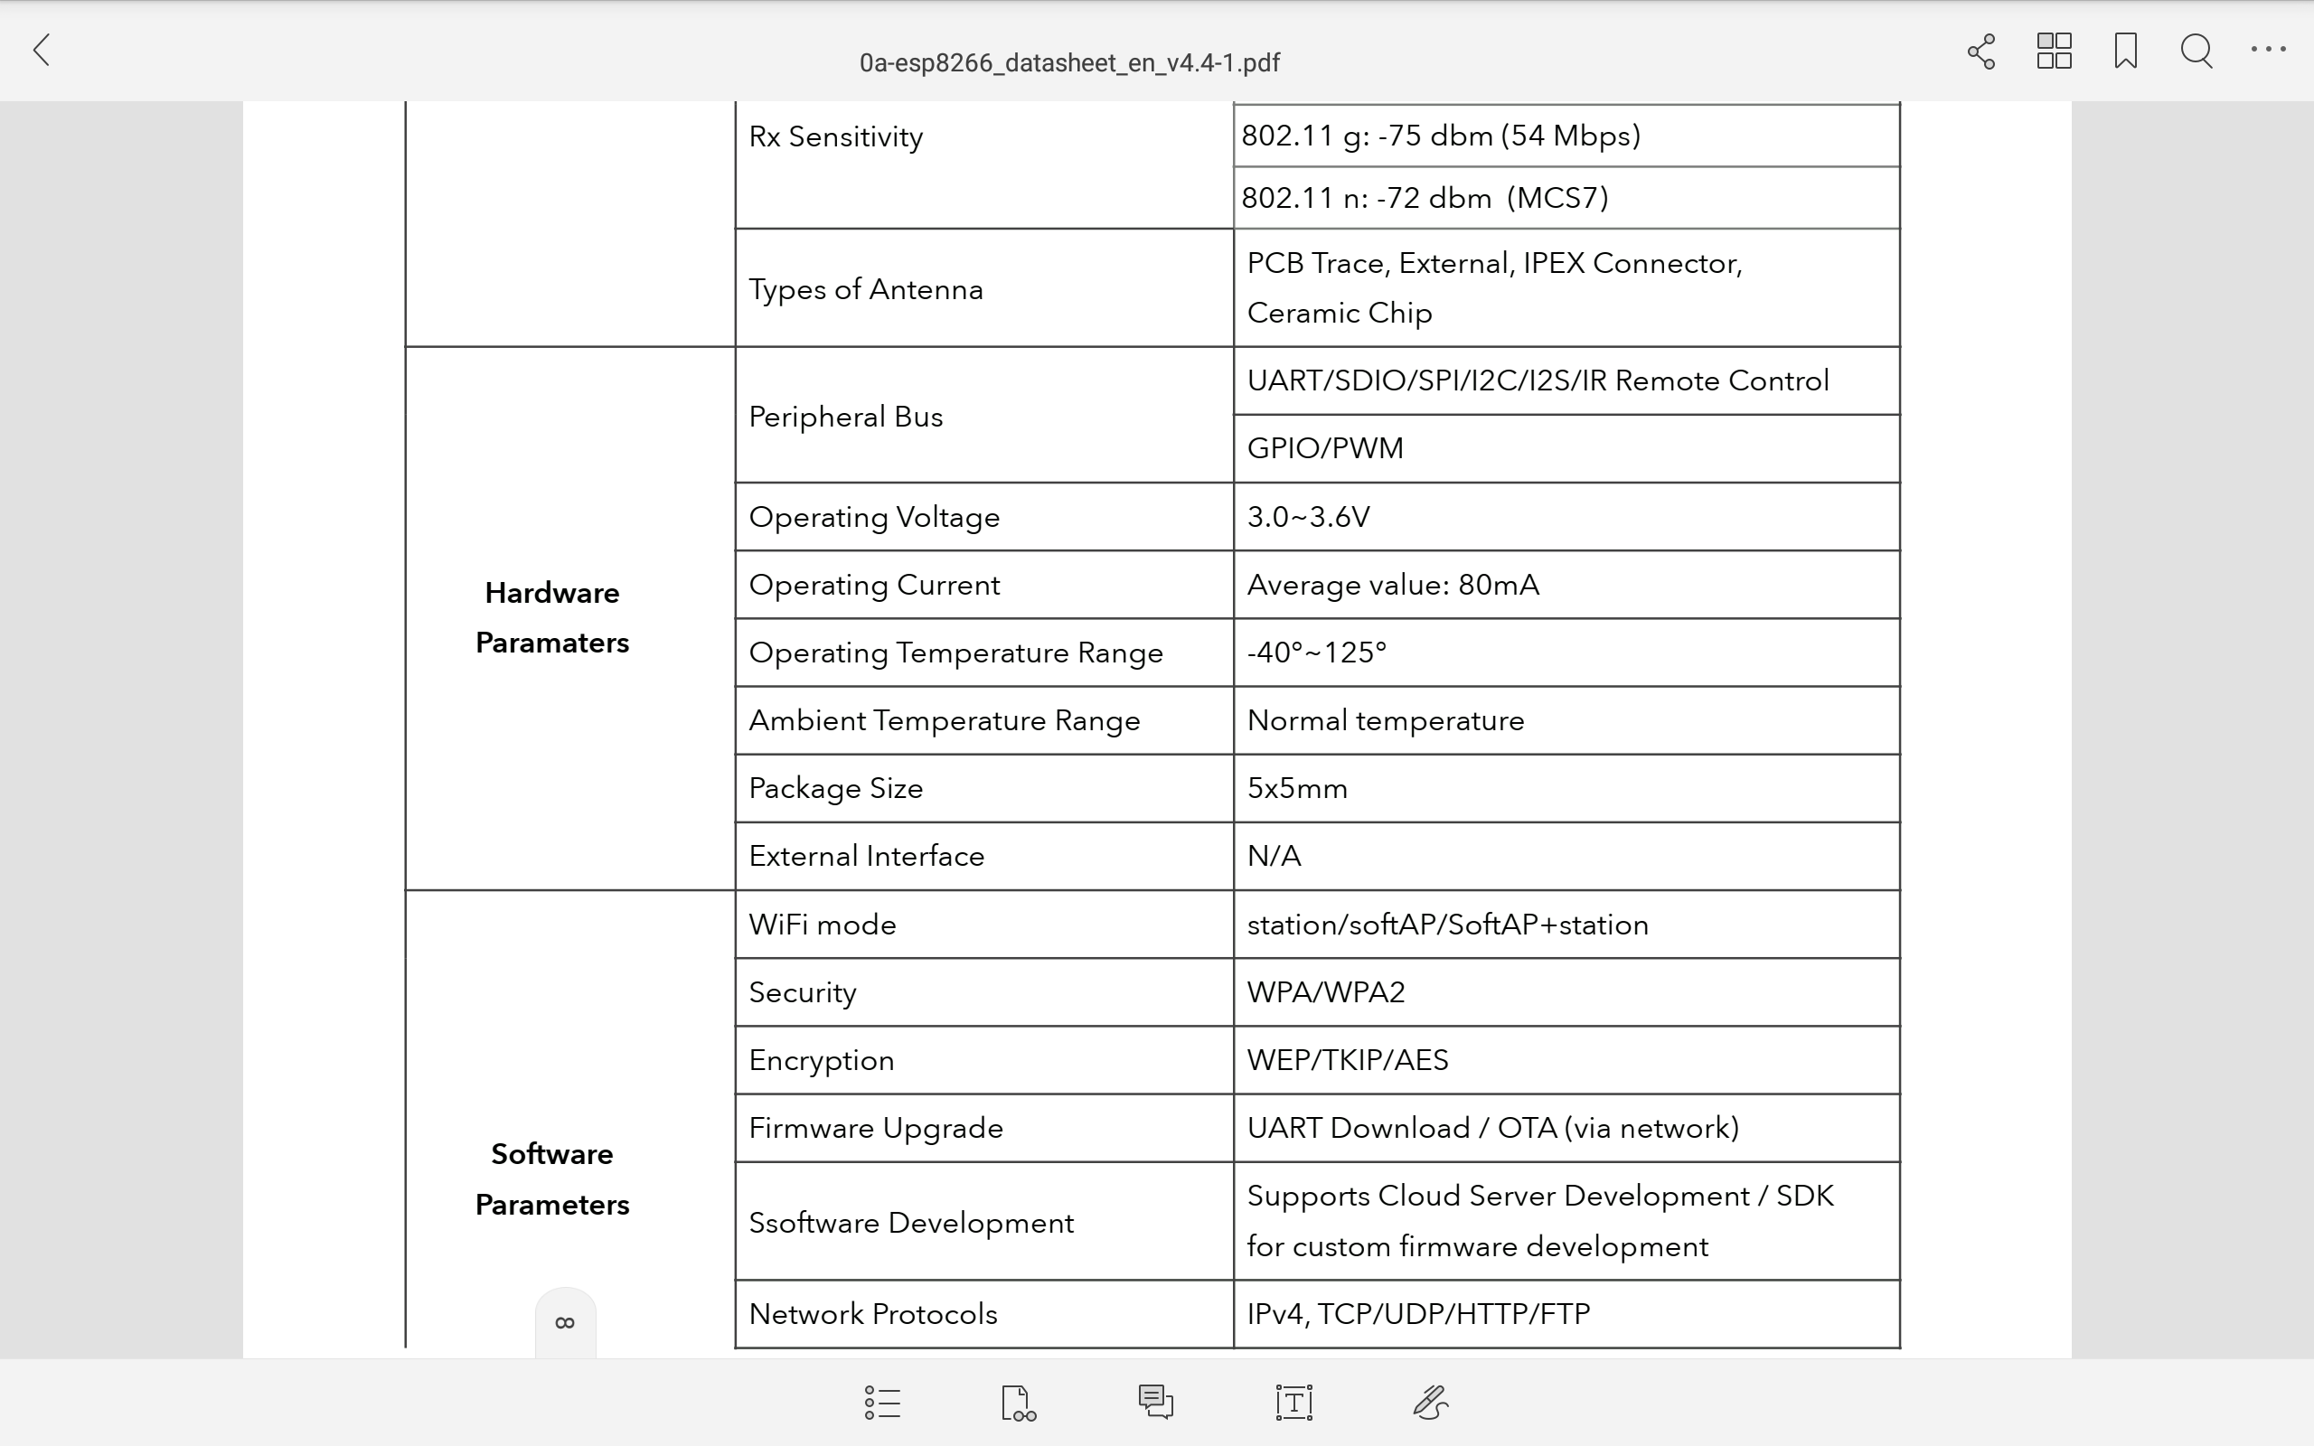
Task: Click the PDF file name title
Action: pos(1068,63)
